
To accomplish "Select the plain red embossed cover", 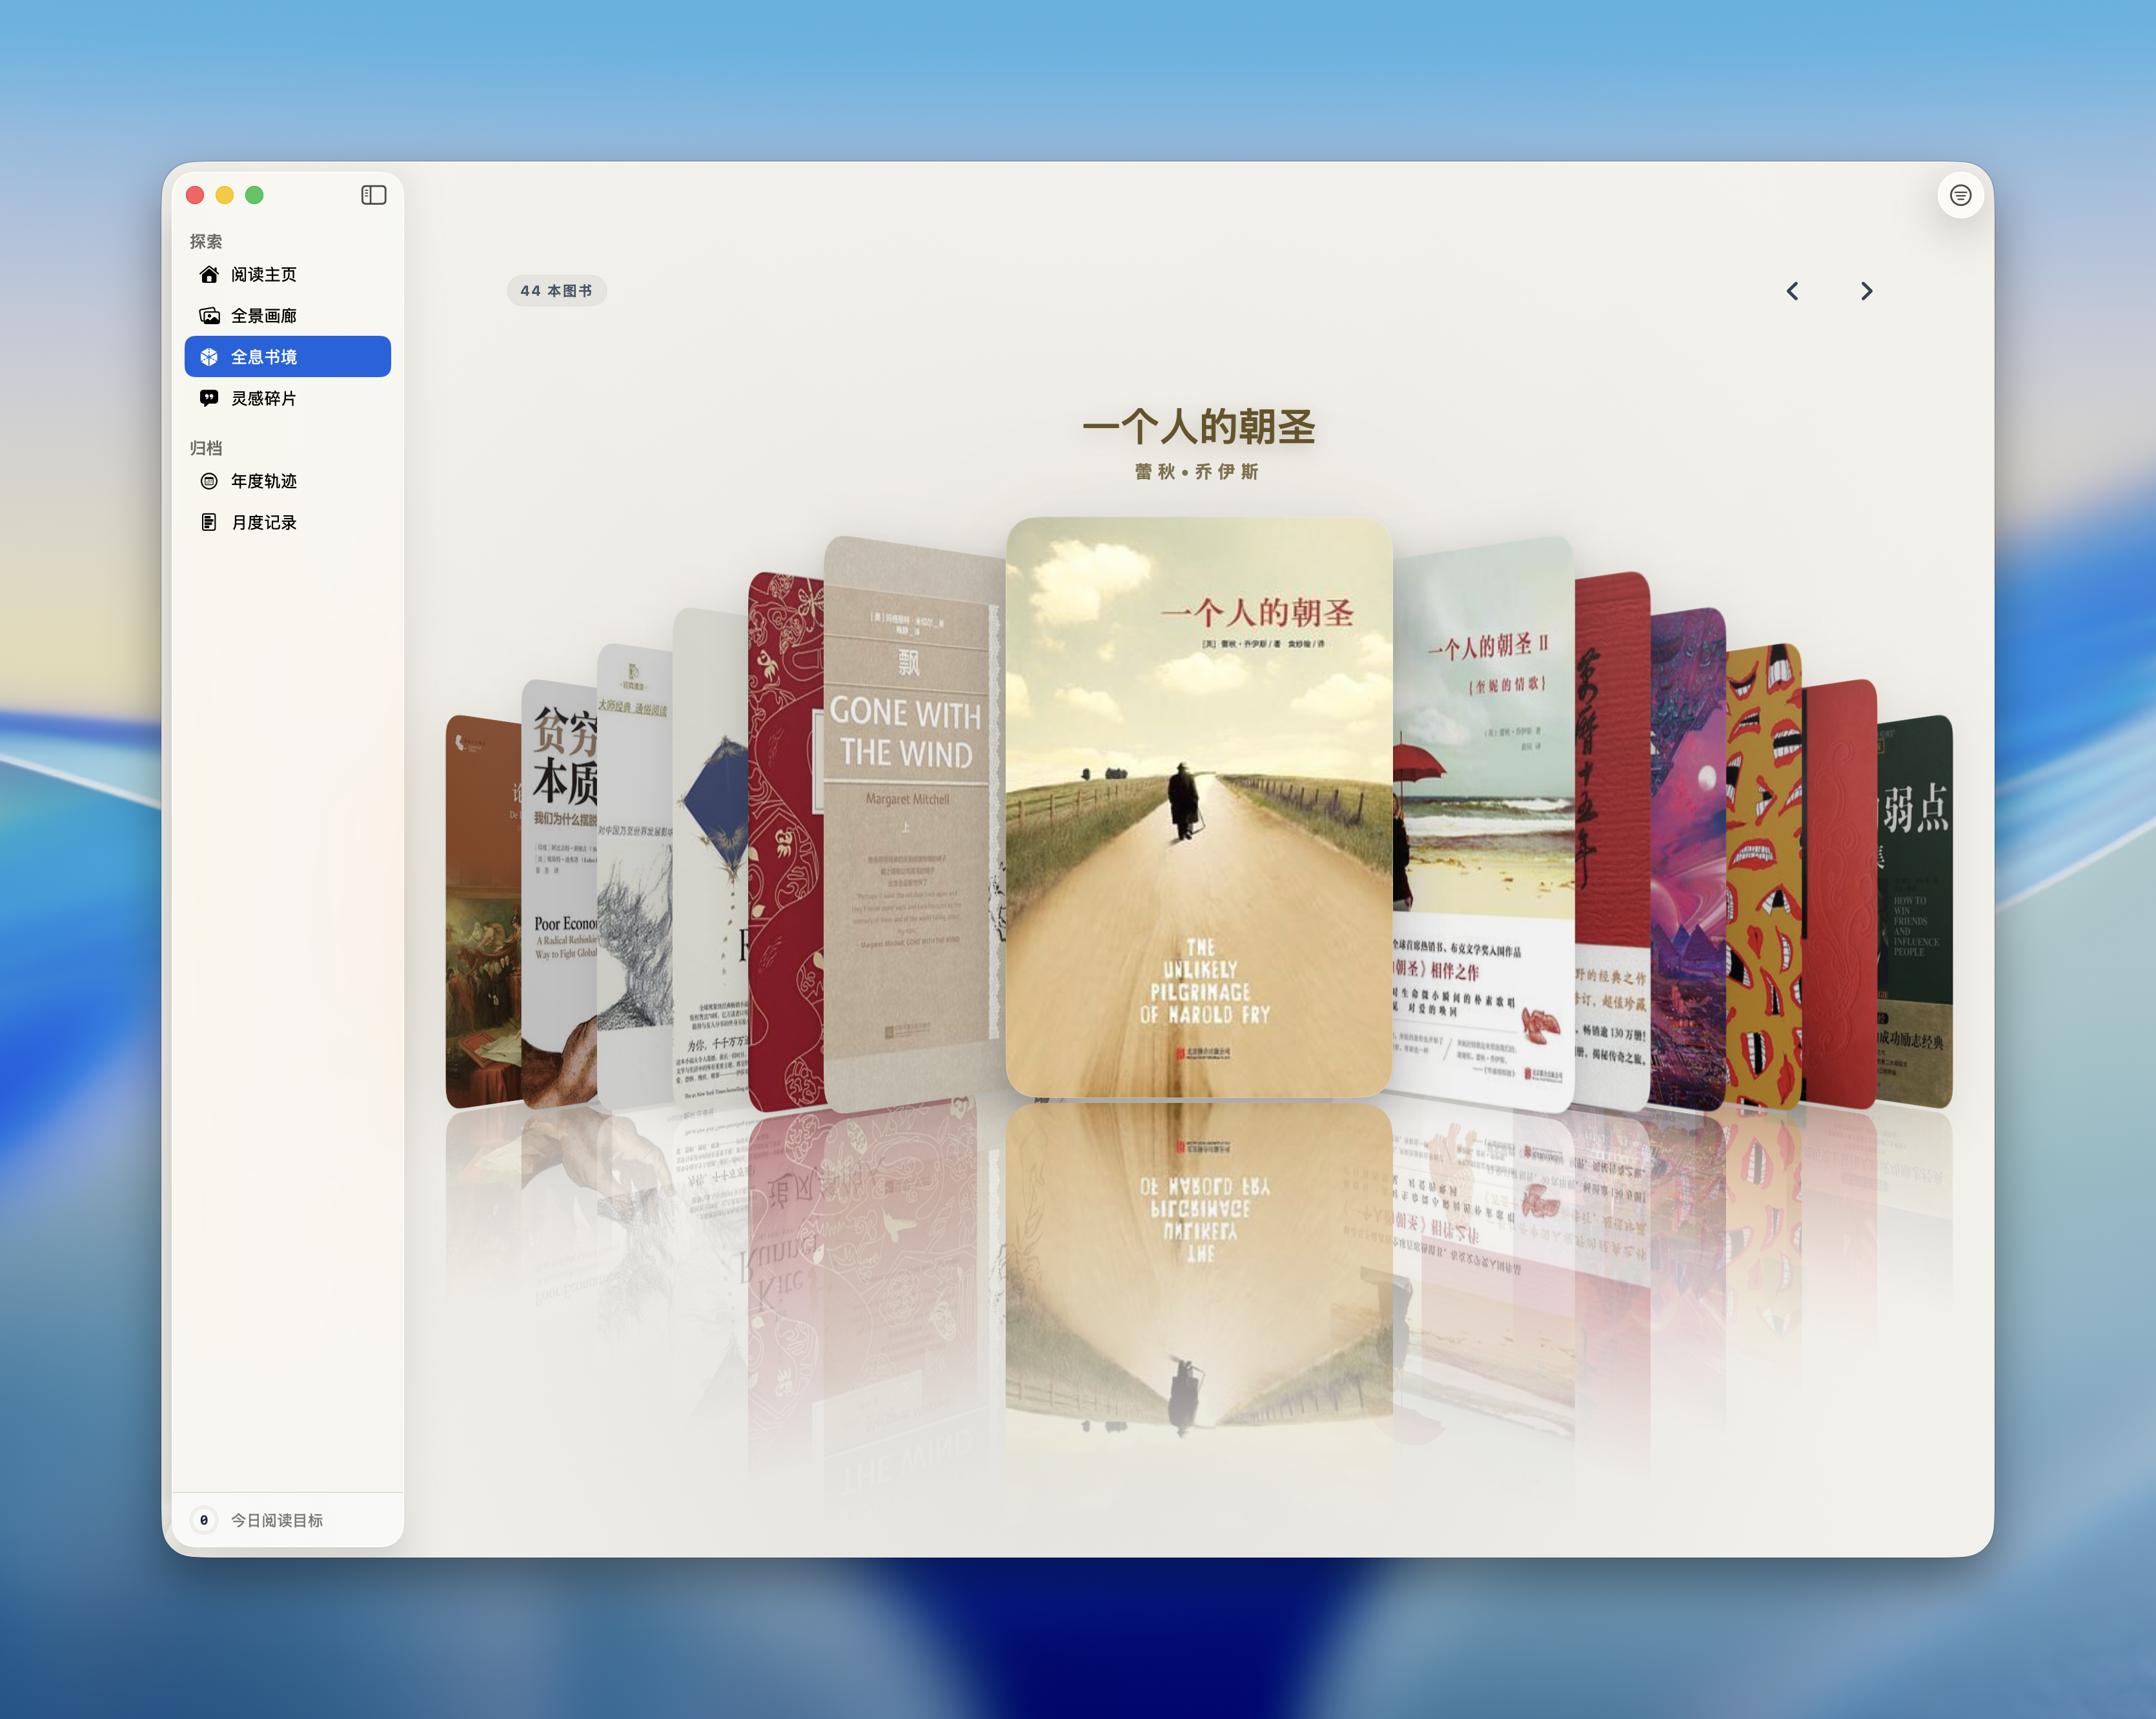I will [x=1839, y=894].
